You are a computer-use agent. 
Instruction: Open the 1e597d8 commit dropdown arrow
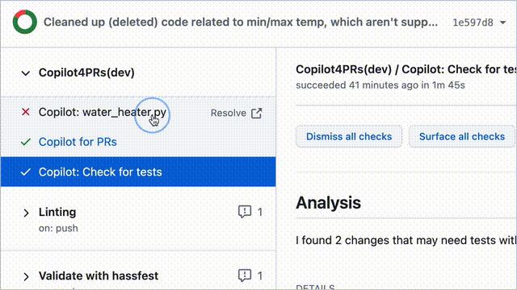coord(502,23)
